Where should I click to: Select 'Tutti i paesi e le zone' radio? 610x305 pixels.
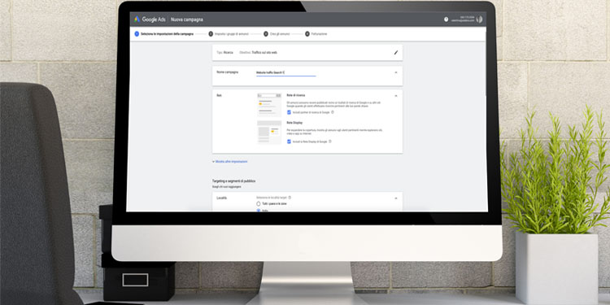(259, 203)
